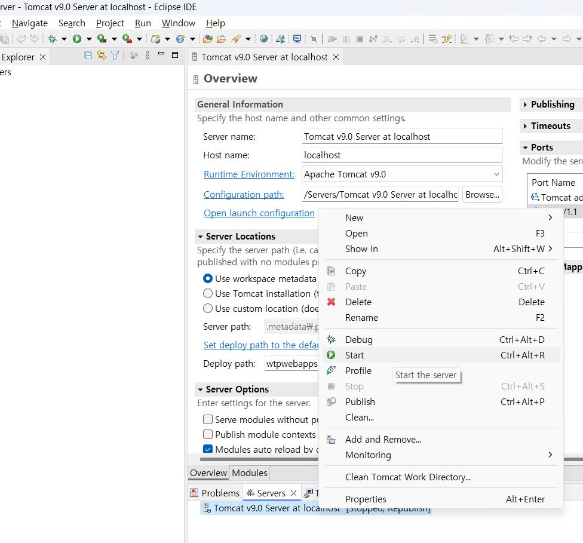Click the Browse button for configuration path
583x543 pixels.
click(482, 195)
